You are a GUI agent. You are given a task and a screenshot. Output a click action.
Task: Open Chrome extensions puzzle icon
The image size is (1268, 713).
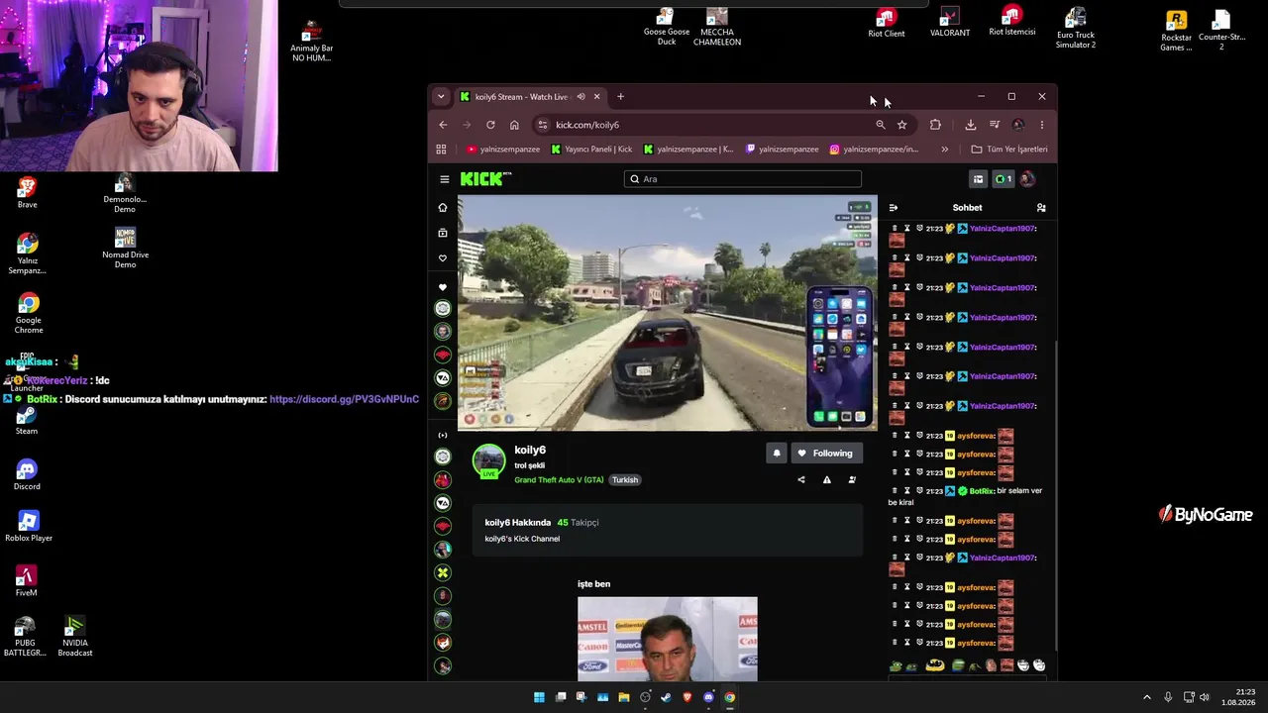935,125
